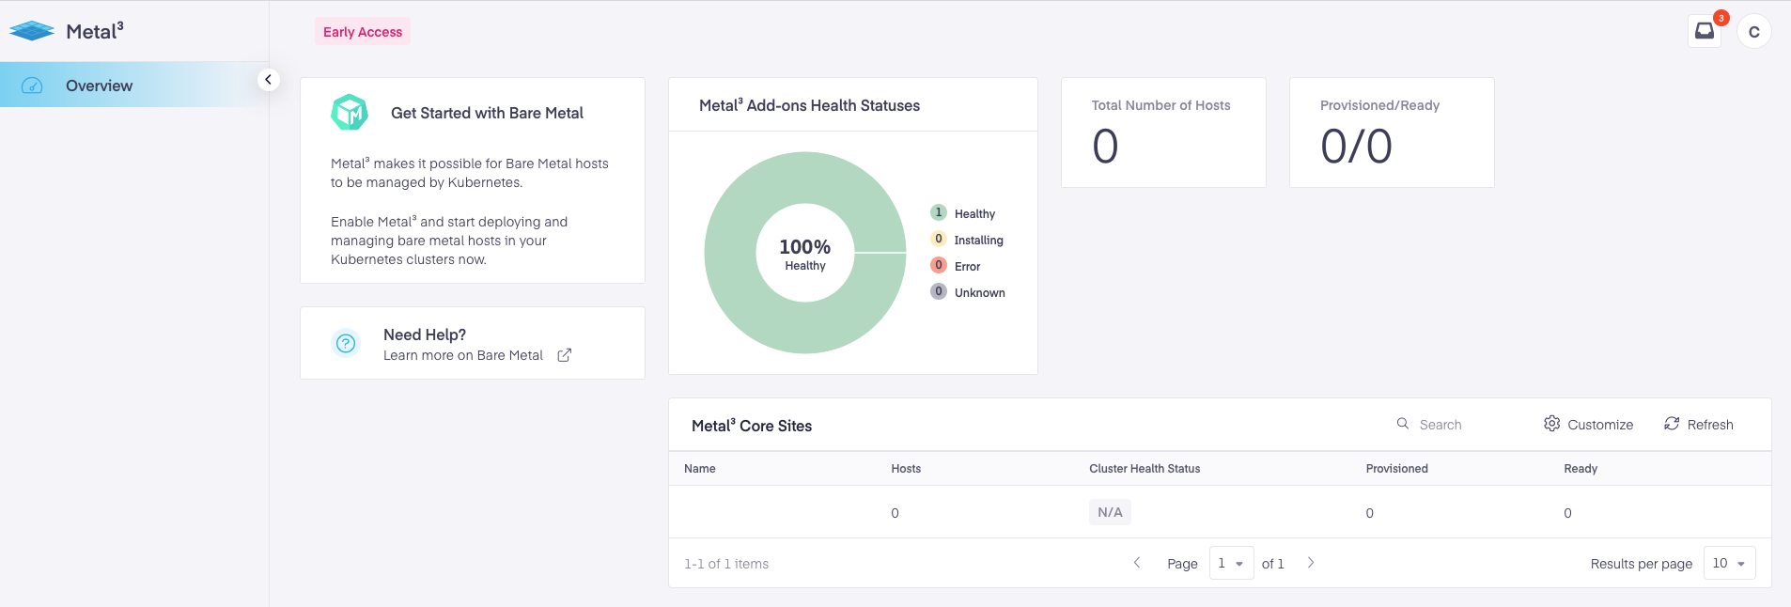
Task: Click Get Started with Bare Metal heading
Action: (x=487, y=113)
